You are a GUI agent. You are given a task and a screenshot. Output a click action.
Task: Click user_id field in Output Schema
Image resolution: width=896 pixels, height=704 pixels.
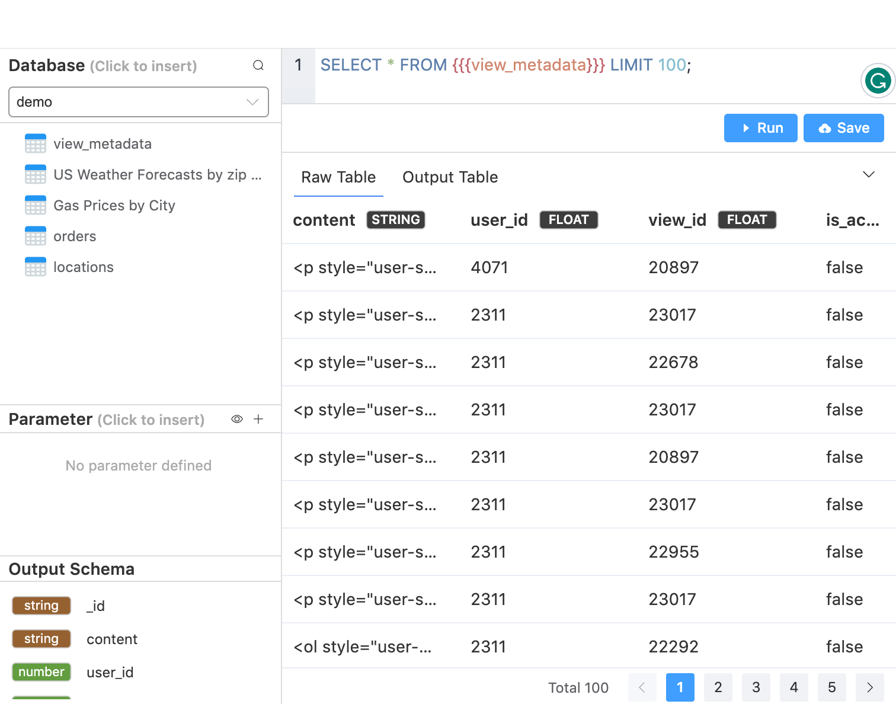110,672
